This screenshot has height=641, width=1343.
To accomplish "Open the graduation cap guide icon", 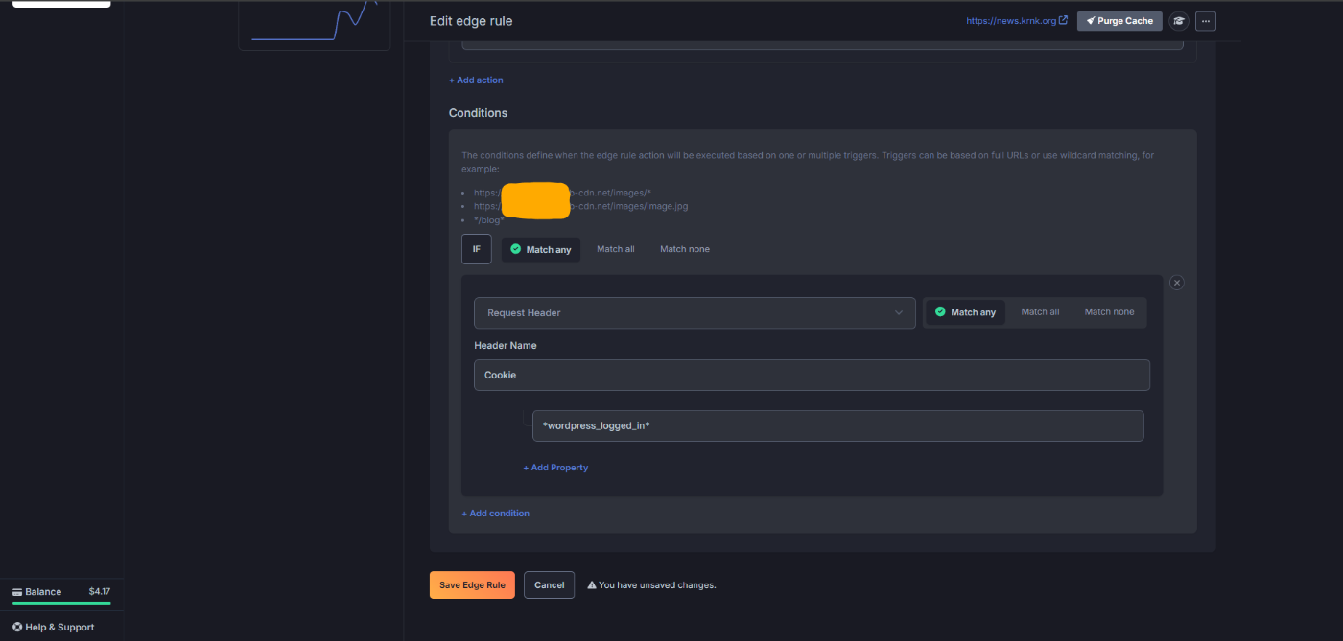I will tap(1179, 21).
